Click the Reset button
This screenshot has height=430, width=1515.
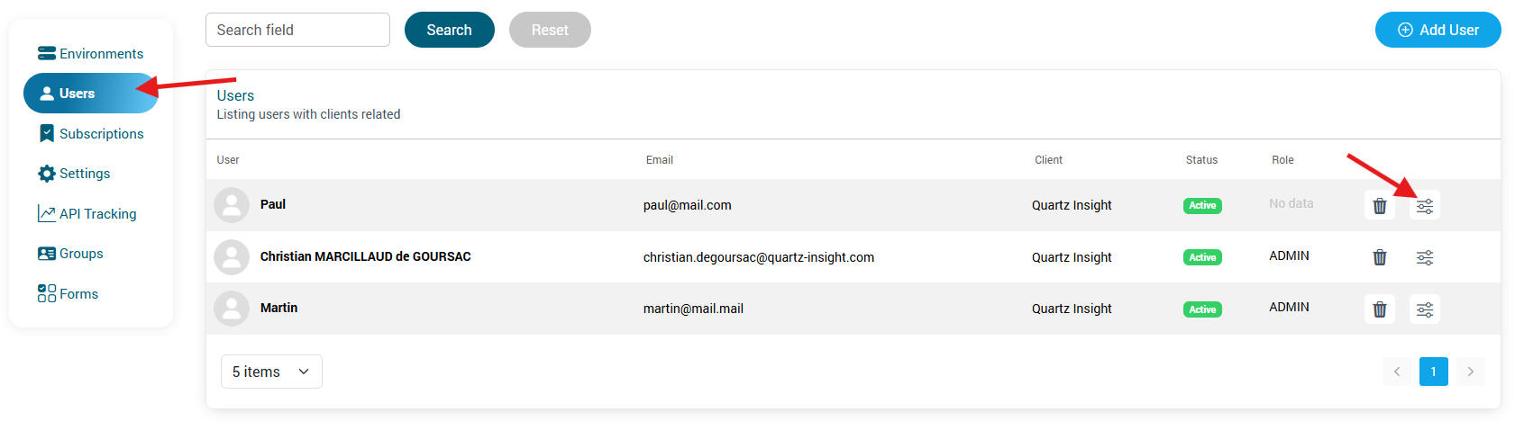(550, 30)
